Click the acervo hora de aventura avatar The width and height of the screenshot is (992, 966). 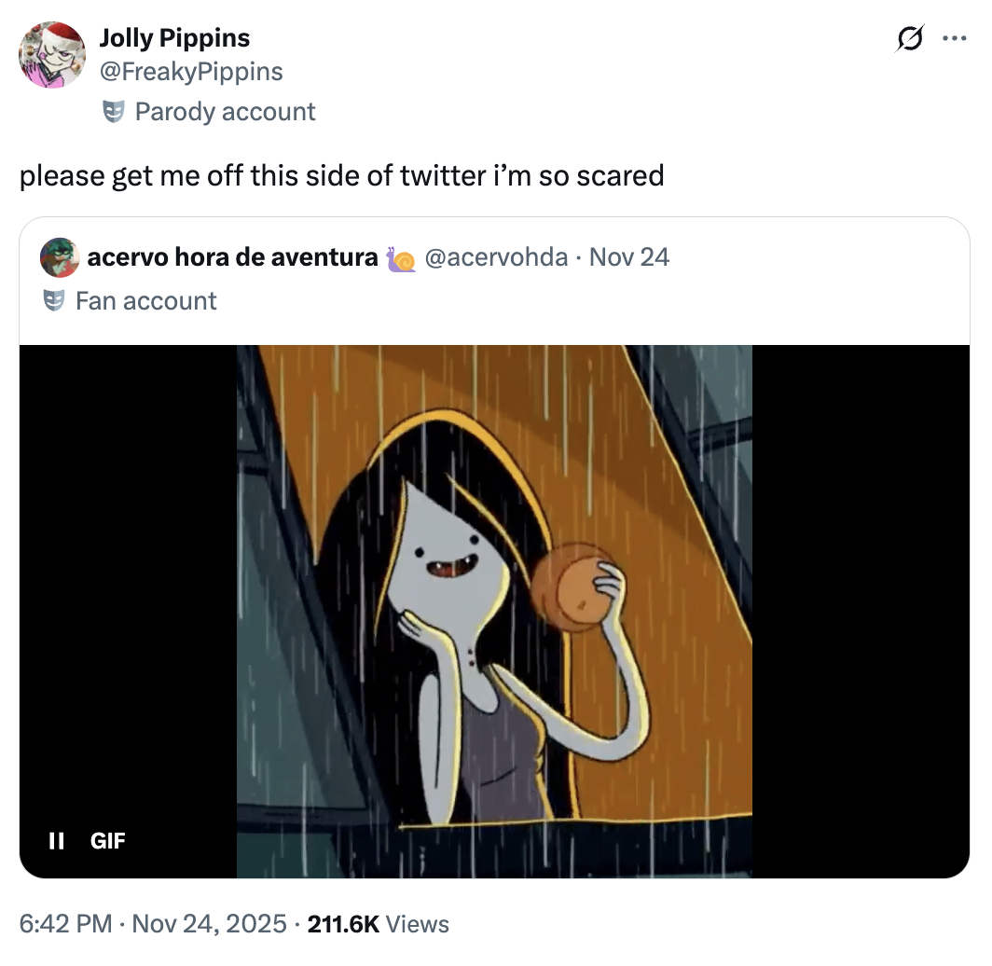pyautogui.click(x=60, y=257)
